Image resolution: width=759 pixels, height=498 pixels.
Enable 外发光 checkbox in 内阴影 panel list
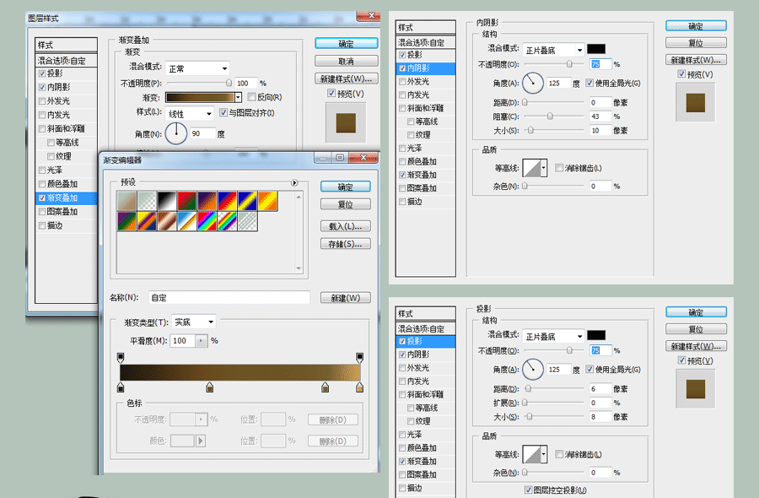point(402,81)
